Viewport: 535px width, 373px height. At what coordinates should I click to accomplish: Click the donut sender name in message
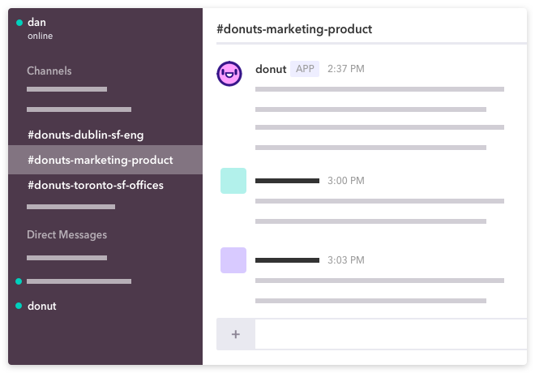pos(271,69)
